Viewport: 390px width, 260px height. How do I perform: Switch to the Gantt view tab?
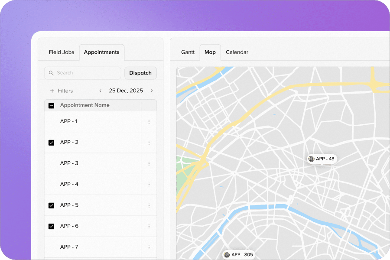[x=188, y=52]
